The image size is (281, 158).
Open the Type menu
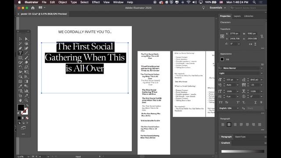click(73, 2)
